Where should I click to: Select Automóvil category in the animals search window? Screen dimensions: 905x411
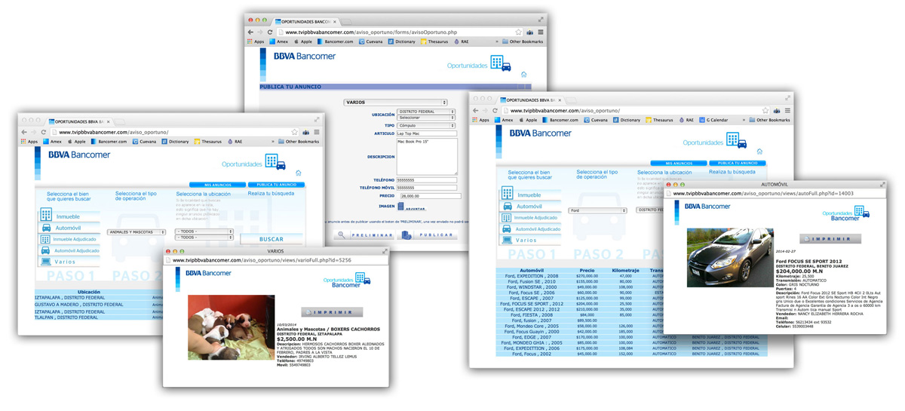[69, 228]
